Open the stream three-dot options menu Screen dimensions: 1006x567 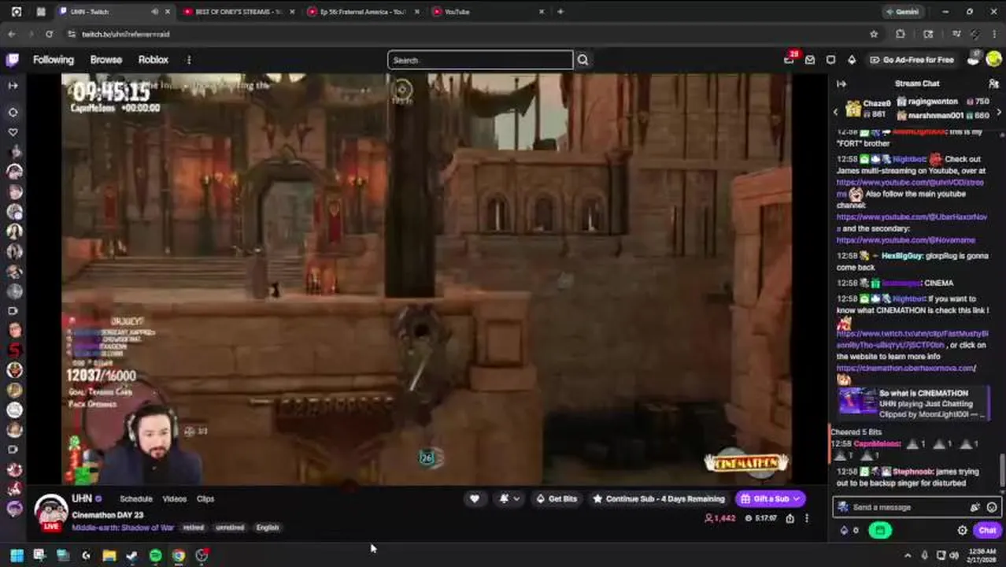tap(807, 518)
